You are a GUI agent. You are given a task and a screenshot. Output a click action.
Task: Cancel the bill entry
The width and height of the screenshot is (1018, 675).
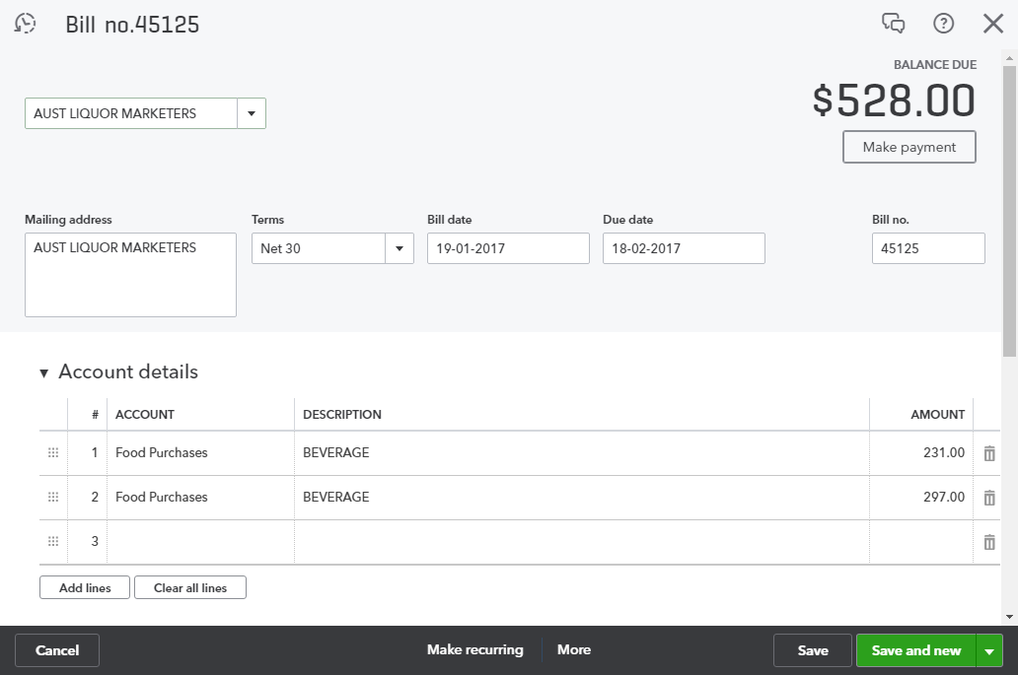[56, 650]
